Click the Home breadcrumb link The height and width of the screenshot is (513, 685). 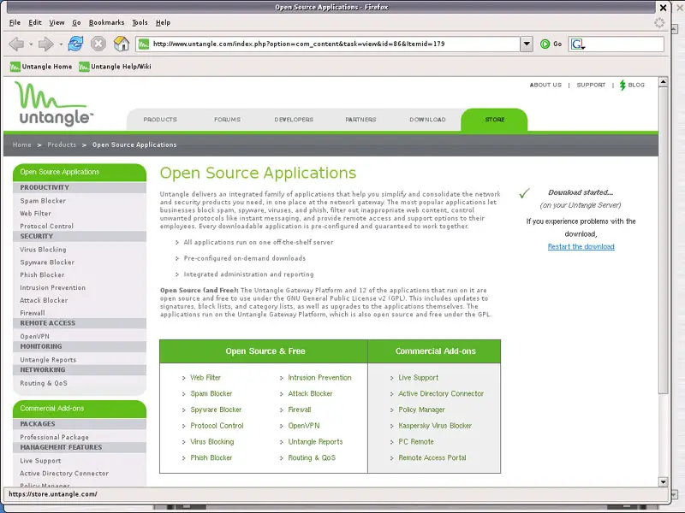[x=22, y=144]
